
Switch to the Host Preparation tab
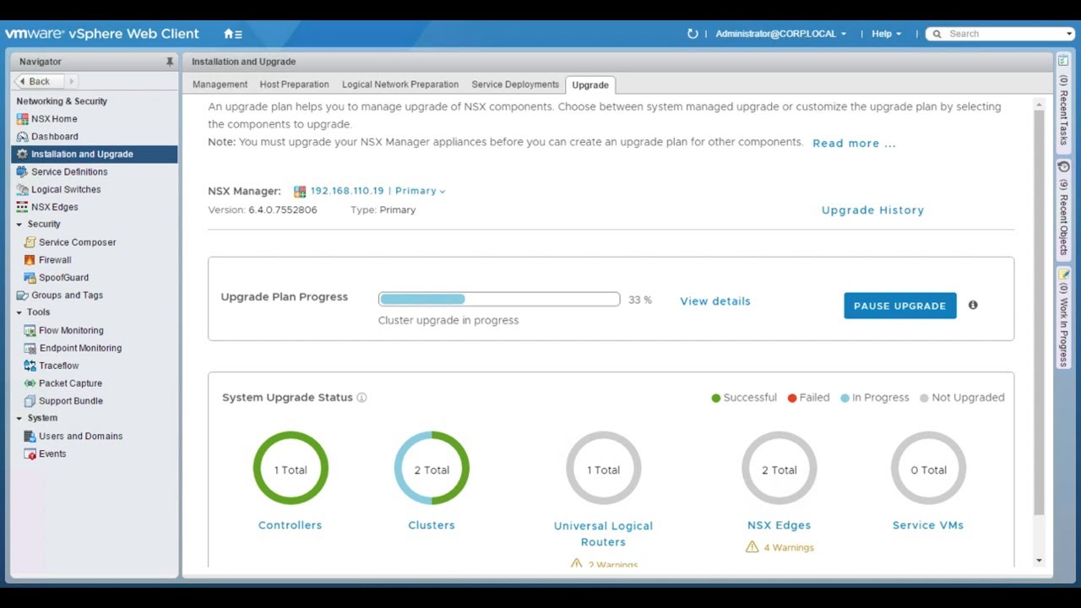pos(294,84)
